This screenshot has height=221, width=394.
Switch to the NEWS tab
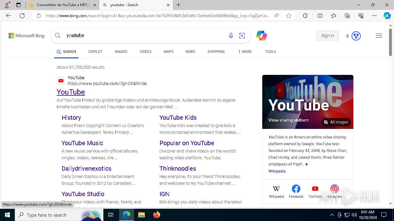point(190,52)
